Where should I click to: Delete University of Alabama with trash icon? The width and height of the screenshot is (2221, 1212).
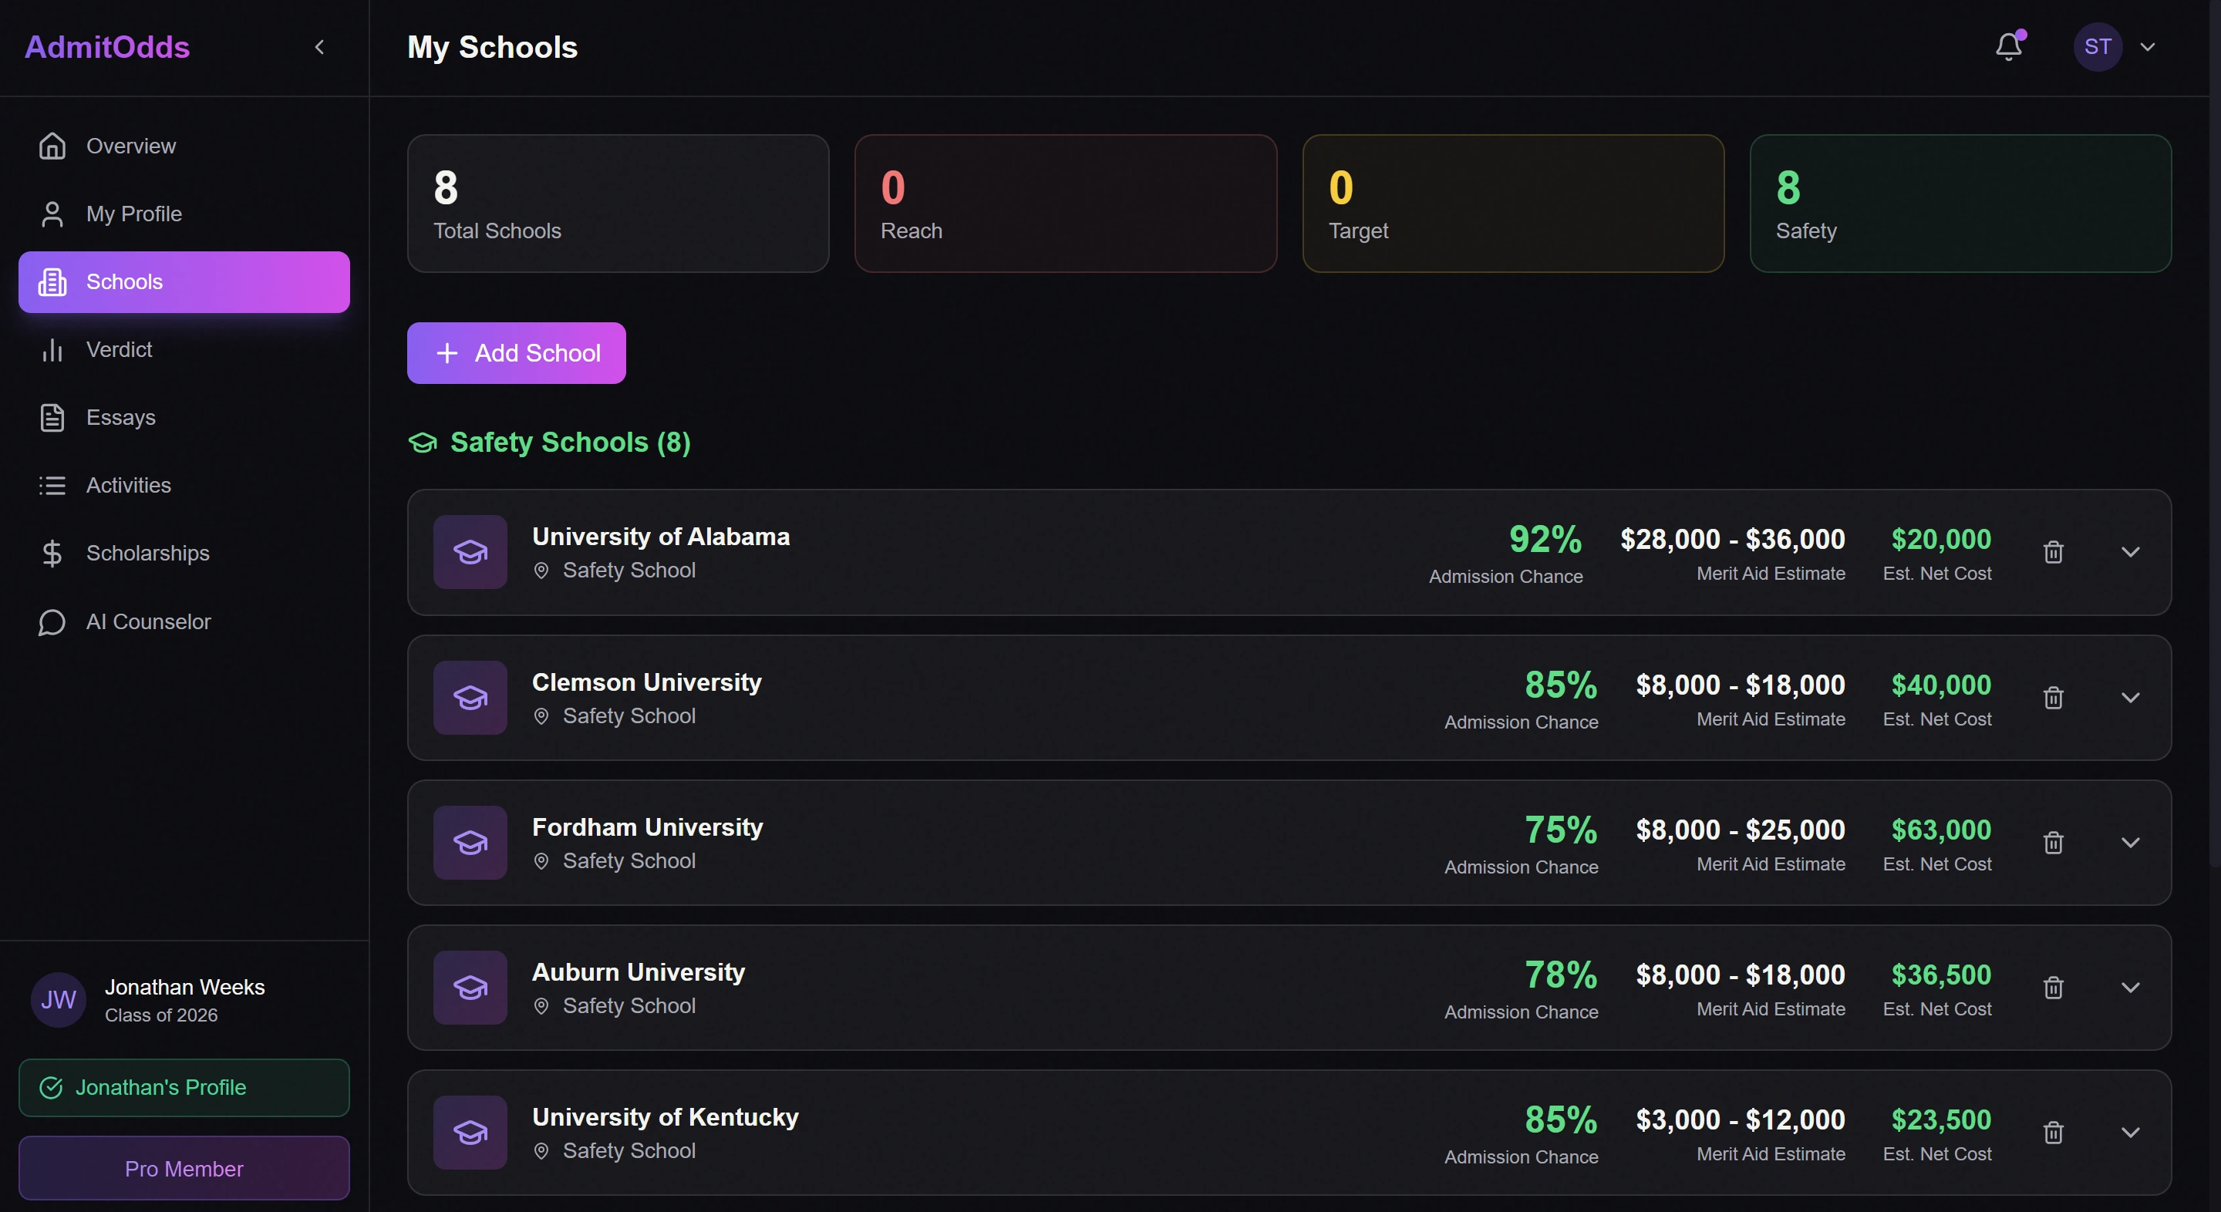click(x=2054, y=552)
